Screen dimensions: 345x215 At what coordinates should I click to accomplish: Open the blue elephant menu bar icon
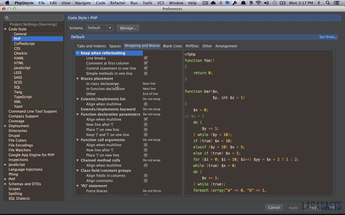point(228,3)
